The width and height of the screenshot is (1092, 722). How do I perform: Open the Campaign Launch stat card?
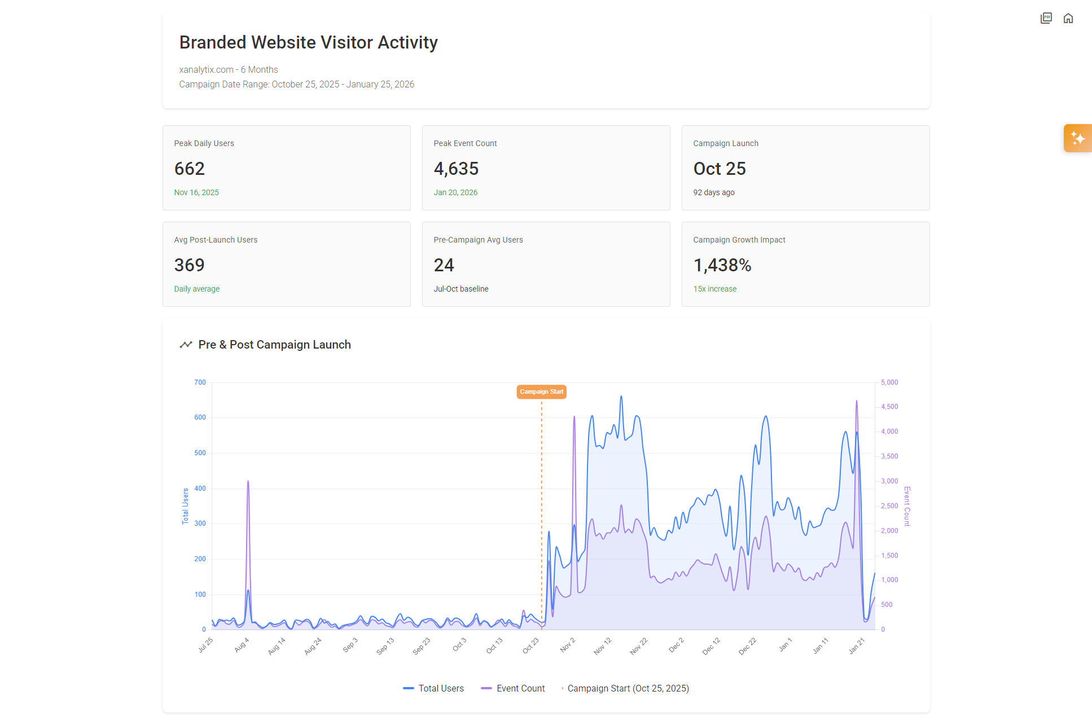[805, 168]
